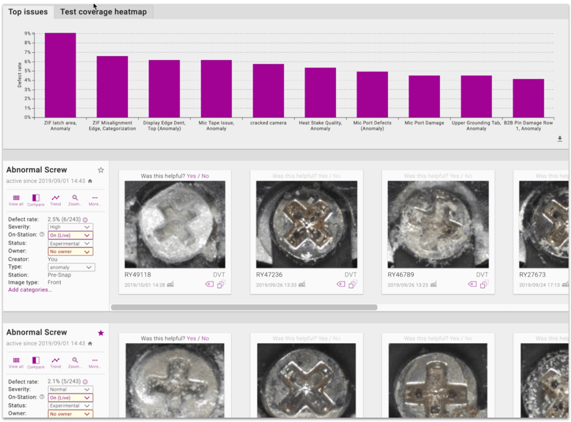Screen dimensions: 571x422
Task: Click info icon next to 2.5% defect rate
Action: (85, 220)
